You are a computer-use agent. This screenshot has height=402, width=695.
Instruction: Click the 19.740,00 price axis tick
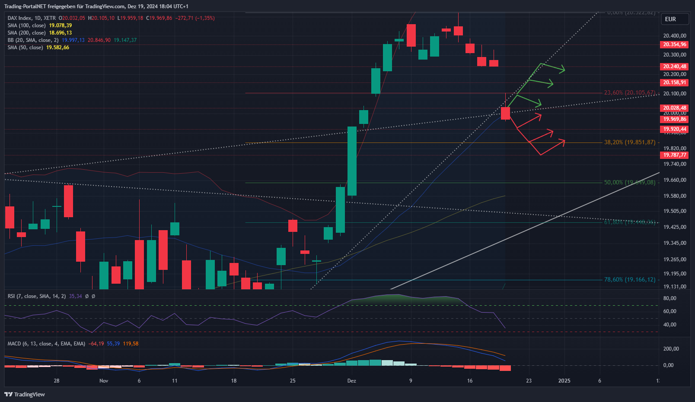click(x=675, y=164)
